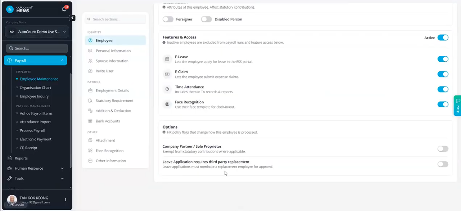Screen dimensions: 461x211
Task: Disable the Face Recognition feature toggle
Action: pos(443,105)
